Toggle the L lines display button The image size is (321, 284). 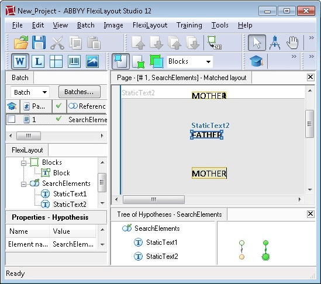(x=38, y=61)
